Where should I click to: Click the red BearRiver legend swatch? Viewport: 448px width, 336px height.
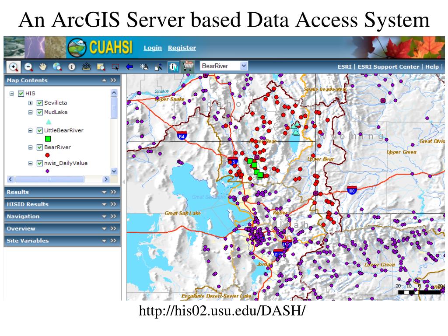pos(47,155)
